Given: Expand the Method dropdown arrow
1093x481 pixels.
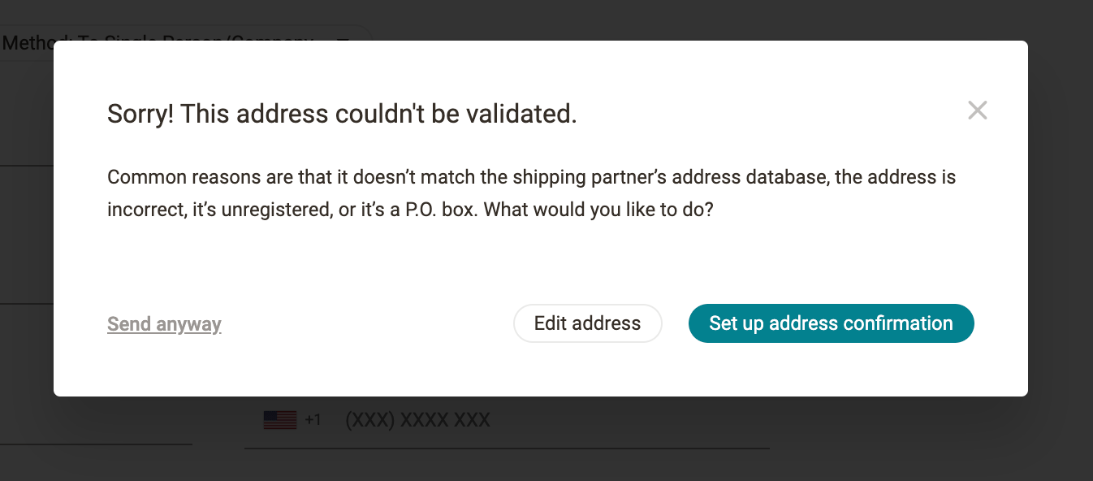Looking at the screenshot, I should click(x=343, y=41).
